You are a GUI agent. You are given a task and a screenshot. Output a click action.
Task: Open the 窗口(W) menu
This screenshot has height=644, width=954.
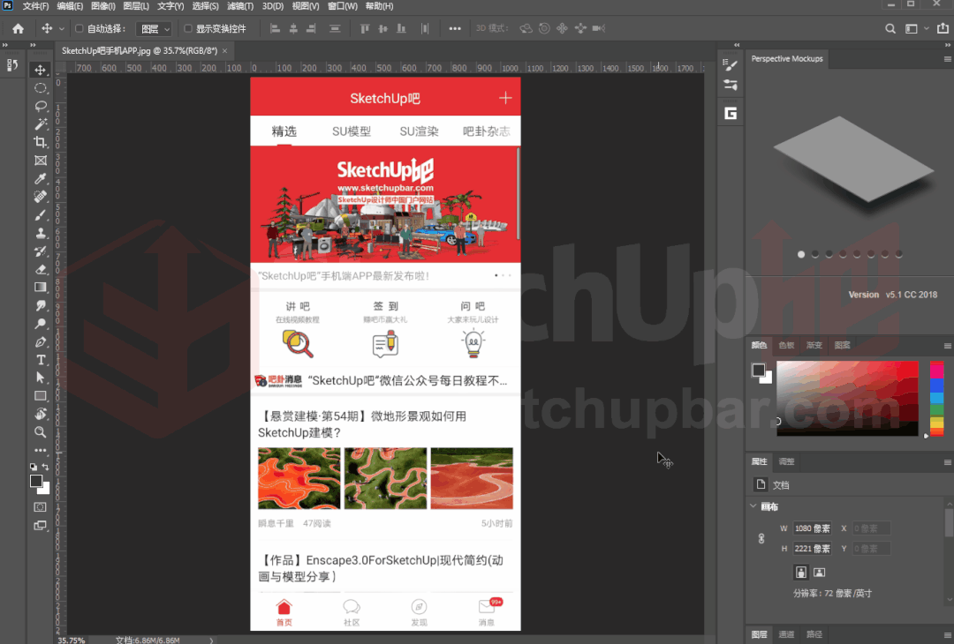tap(343, 6)
